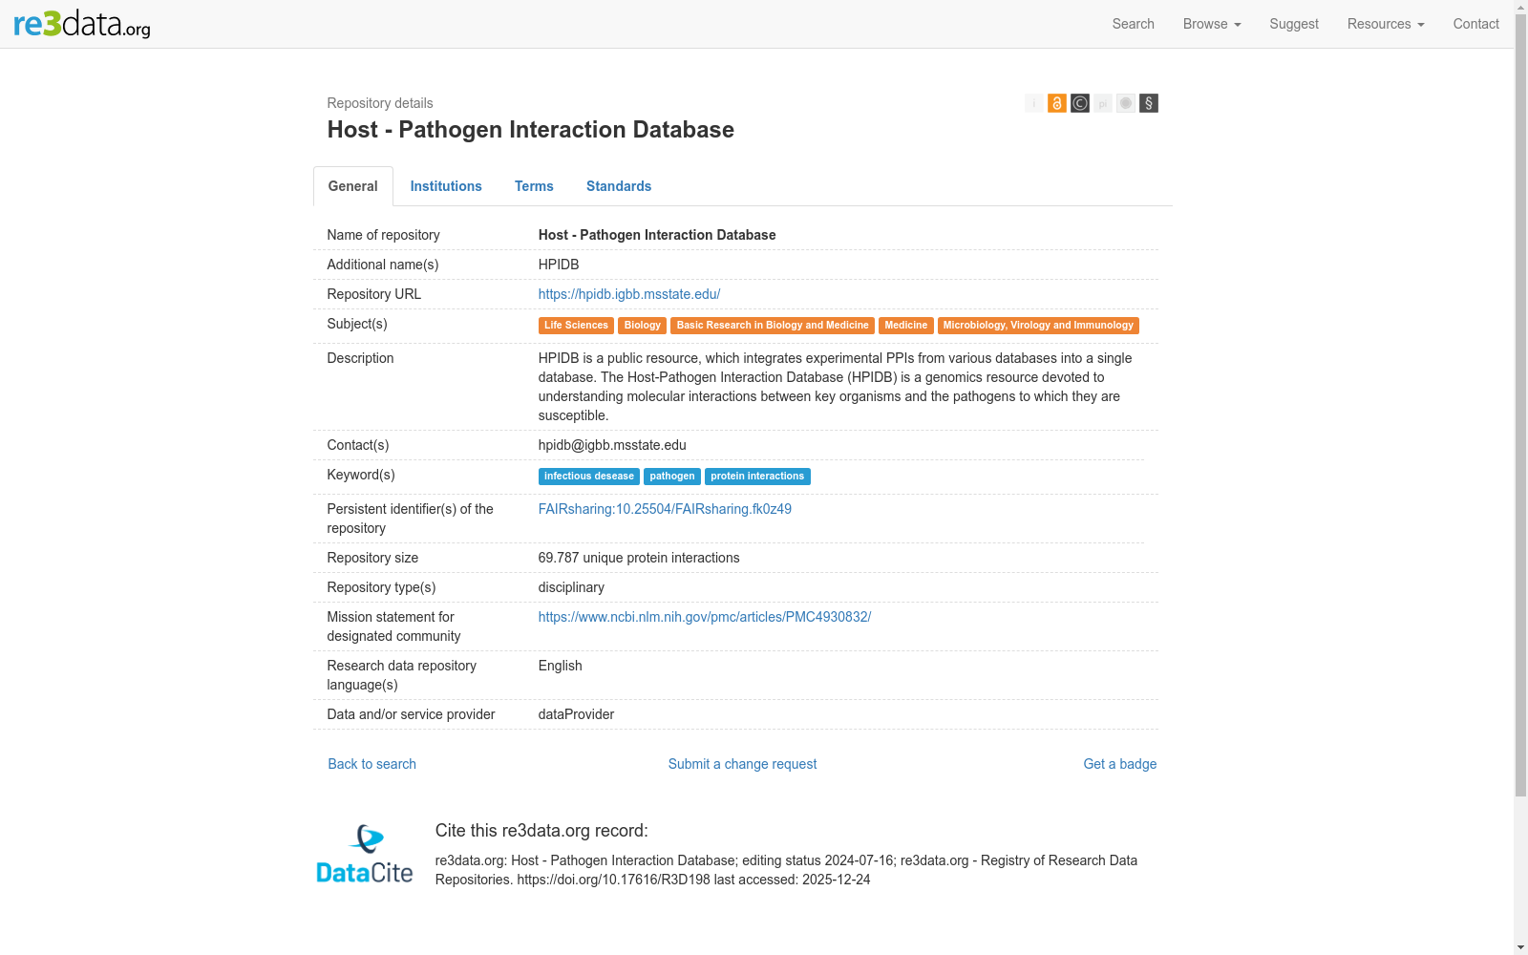Click the '69.787 unique protein interactions' value
Image resolution: width=1528 pixels, height=955 pixels.
(639, 558)
